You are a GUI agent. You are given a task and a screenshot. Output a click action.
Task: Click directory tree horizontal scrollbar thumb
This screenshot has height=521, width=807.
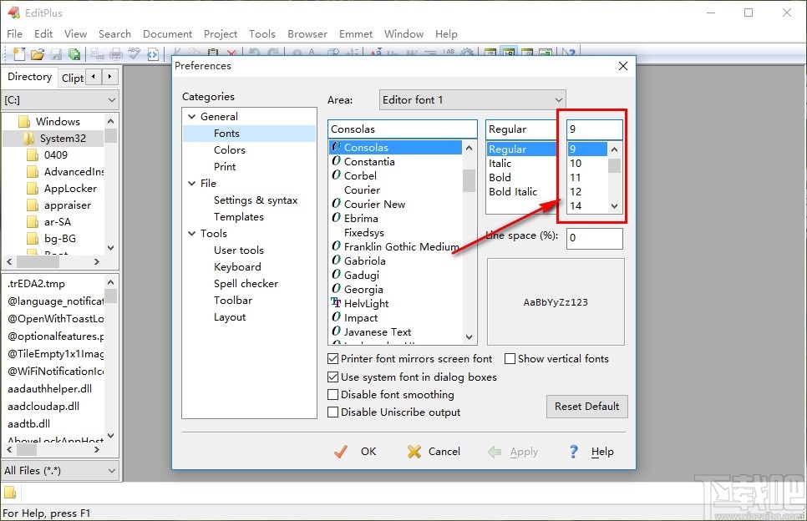[38, 262]
